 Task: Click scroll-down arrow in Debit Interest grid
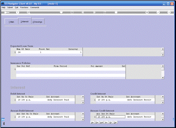[83, 102]
